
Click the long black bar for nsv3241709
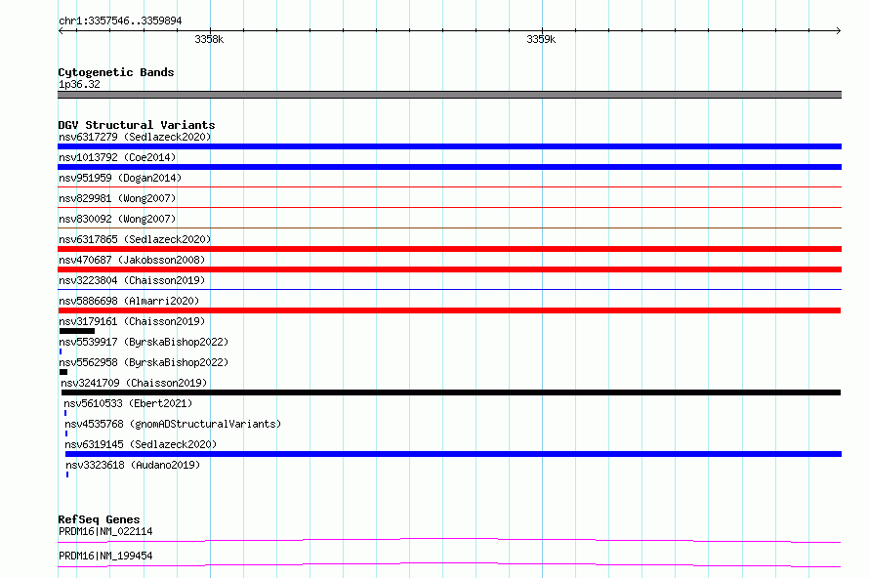(451, 392)
